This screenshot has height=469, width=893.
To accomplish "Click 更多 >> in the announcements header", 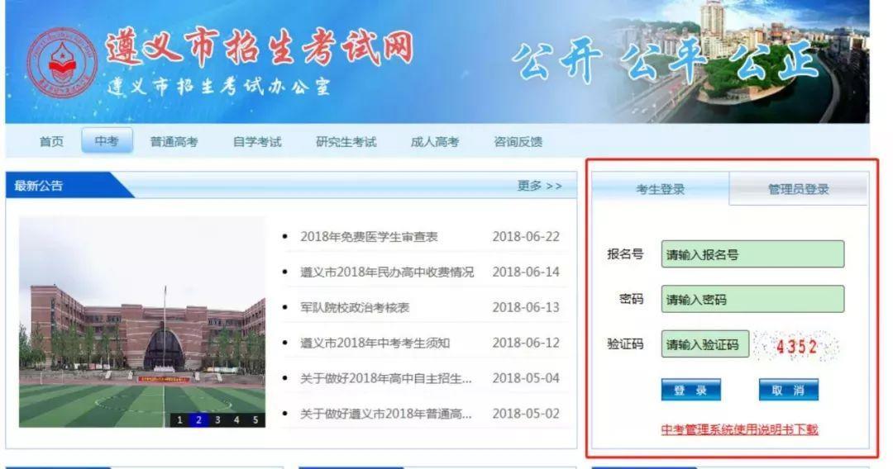I will tap(539, 186).
